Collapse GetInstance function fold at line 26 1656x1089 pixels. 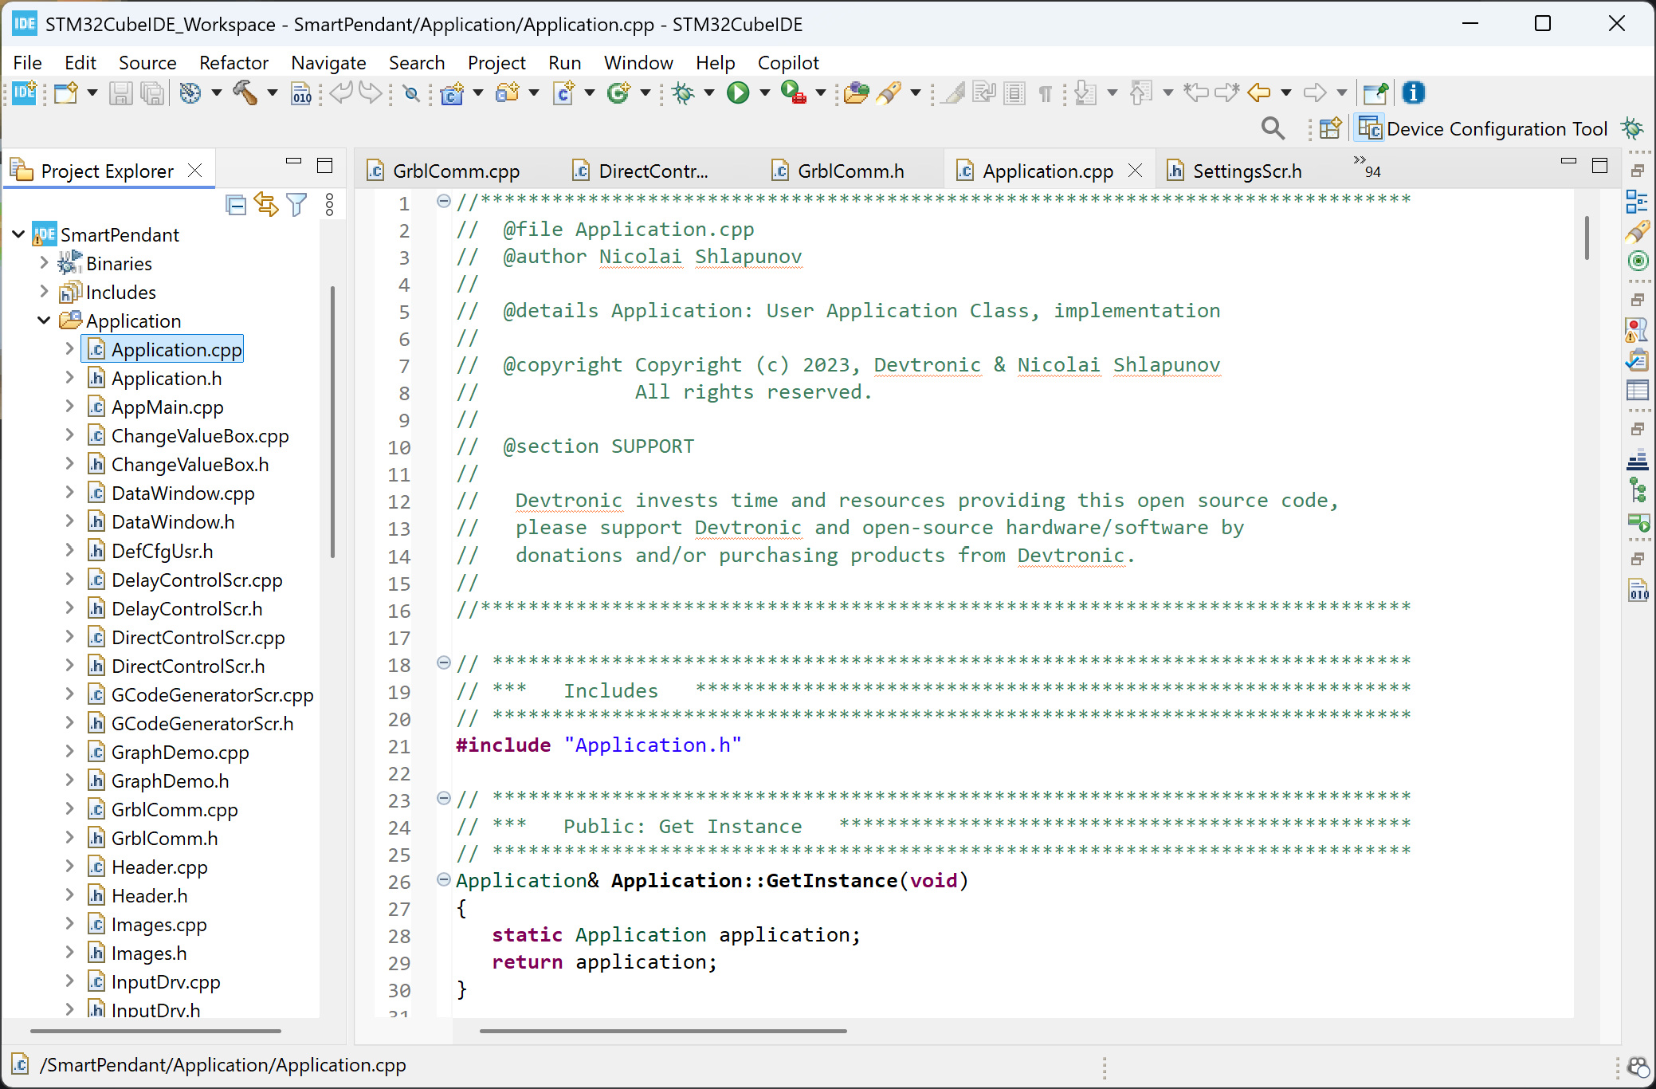click(444, 879)
